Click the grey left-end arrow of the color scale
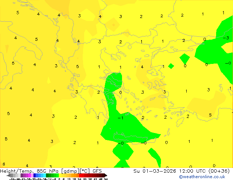Image resolution: width=233 pixels, height=180 pixels. 8,175
